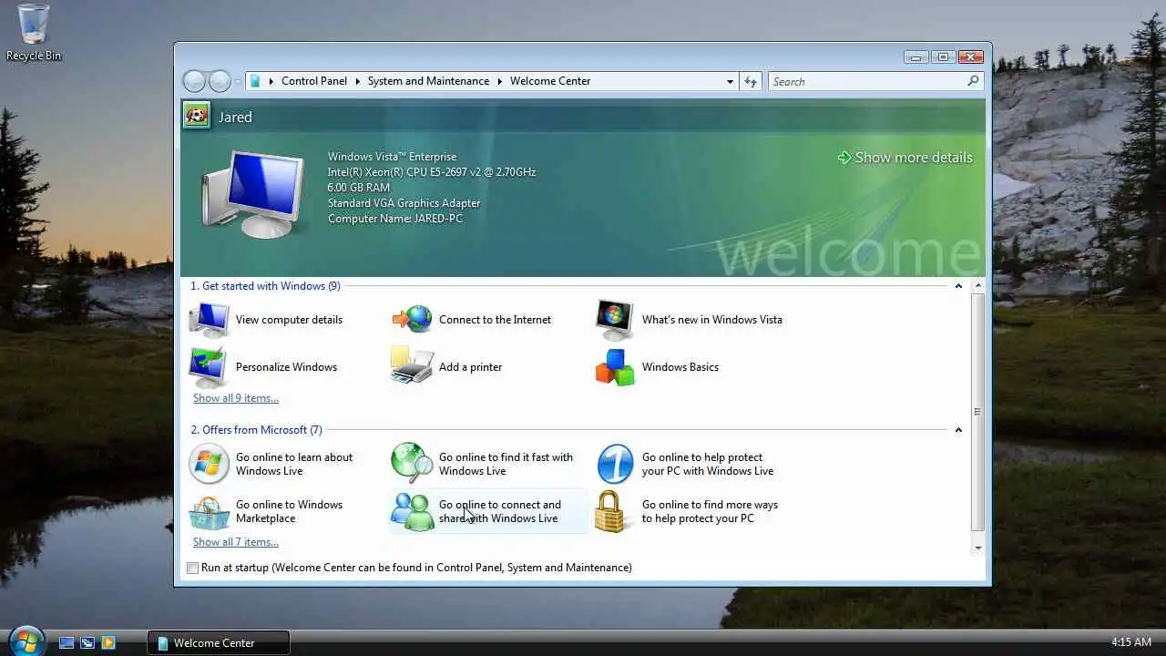
Task: Click Switch between windows quick launch icon
Action: tap(87, 642)
